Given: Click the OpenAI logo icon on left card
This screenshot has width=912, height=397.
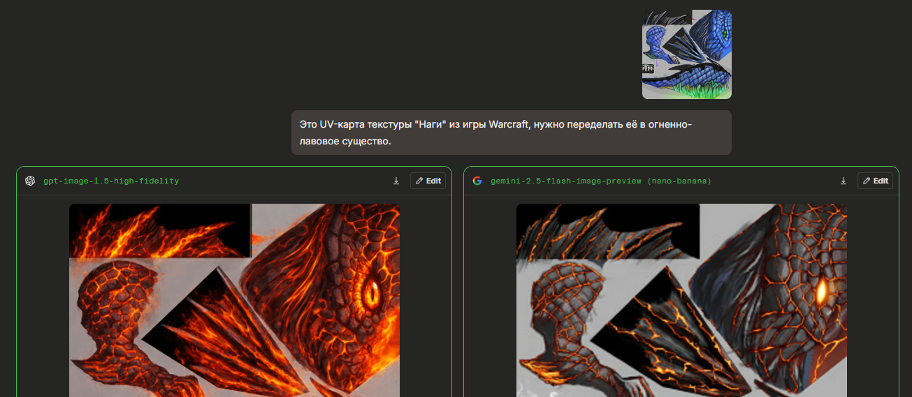Looking at the screenshot, I should click(30, 181).
